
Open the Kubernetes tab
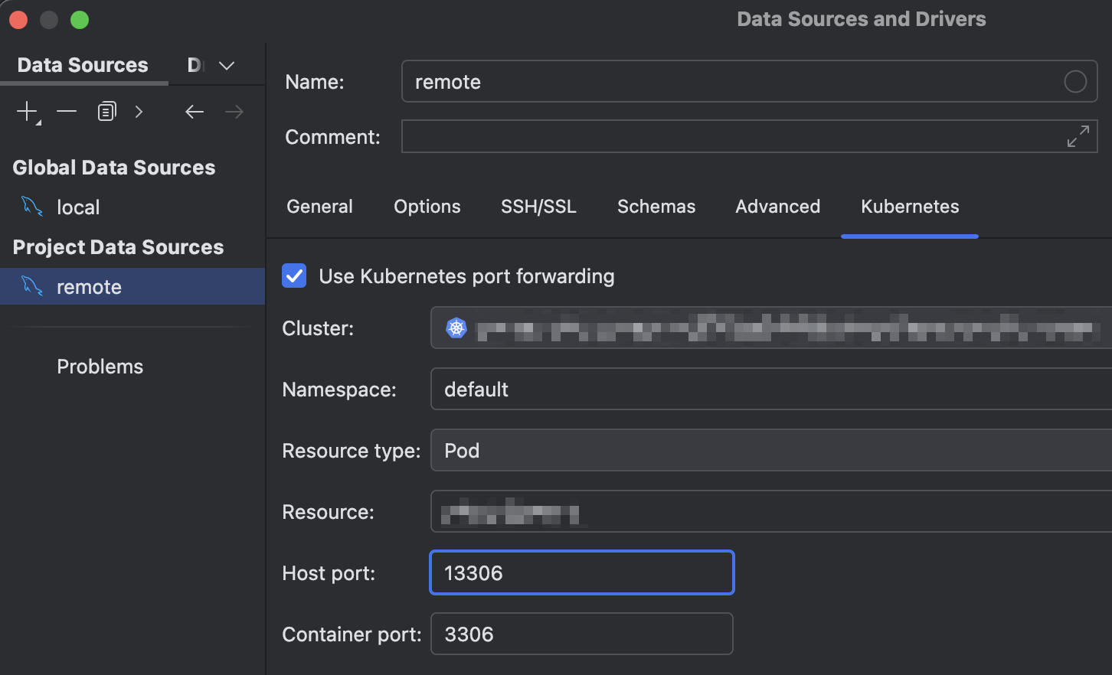910,207
